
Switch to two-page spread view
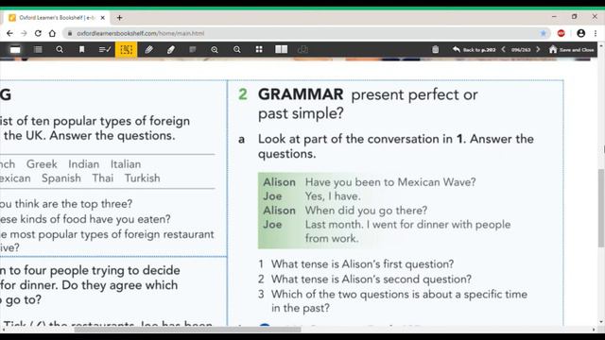click(282, 49)
